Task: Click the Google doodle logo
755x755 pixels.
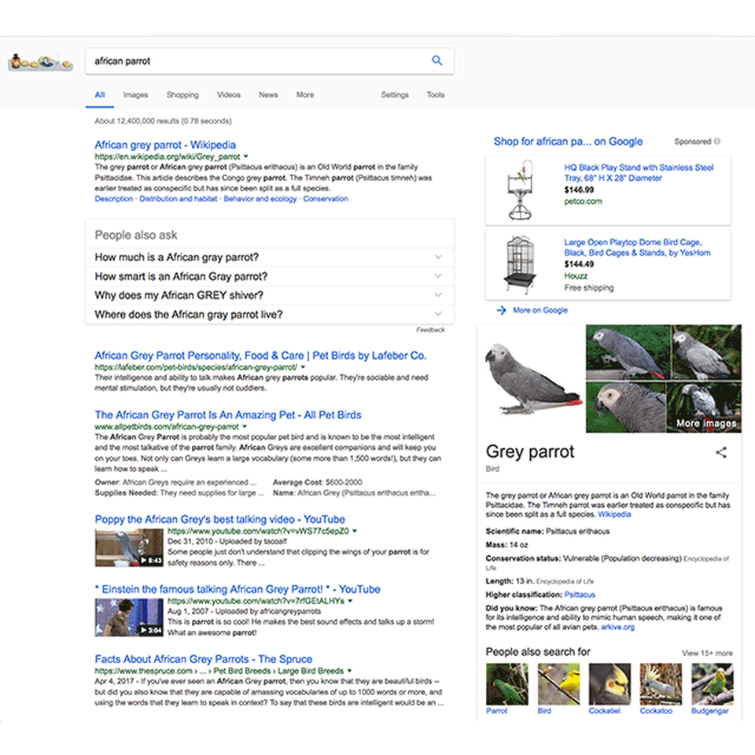Action: pos(40,63)
